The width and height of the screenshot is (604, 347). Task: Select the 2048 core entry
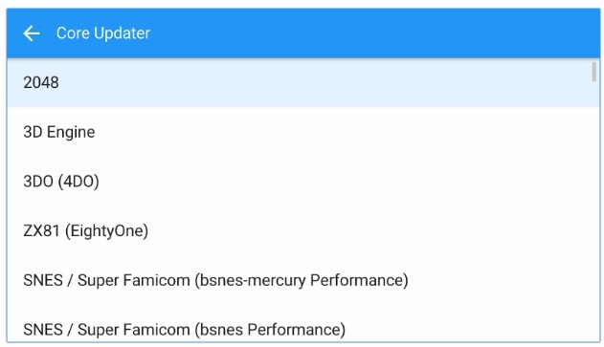[303, 83]
